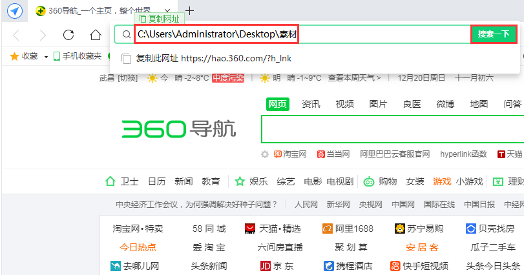The width and height of the screenshot is (524, 275).
Task: Switch to the 视频 search tab
Action: [344, 104]
